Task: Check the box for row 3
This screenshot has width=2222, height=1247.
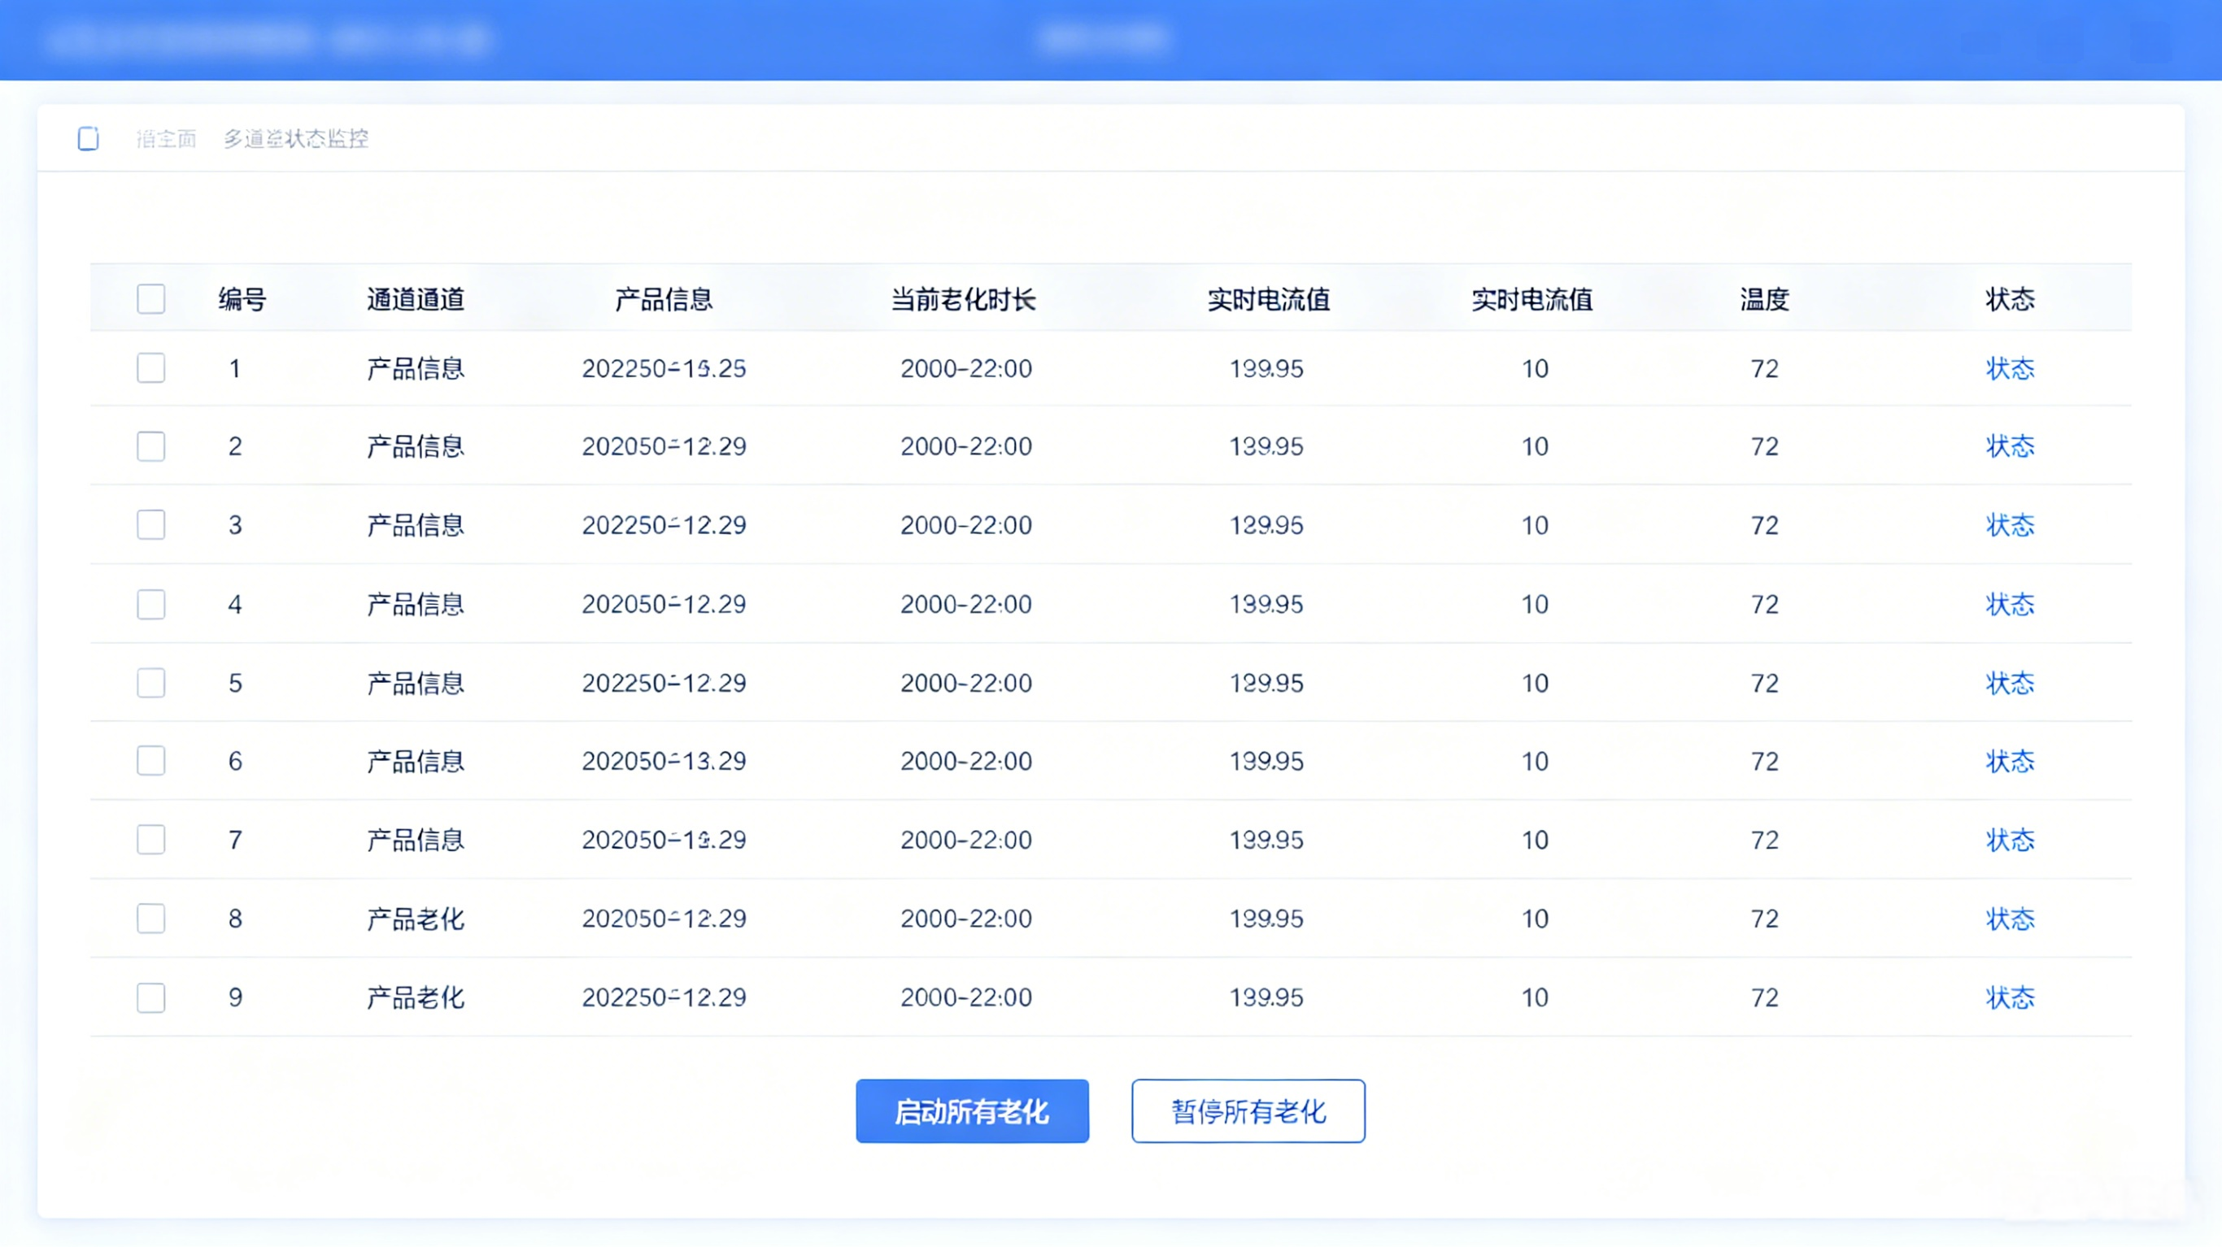Action: point(151,525)
